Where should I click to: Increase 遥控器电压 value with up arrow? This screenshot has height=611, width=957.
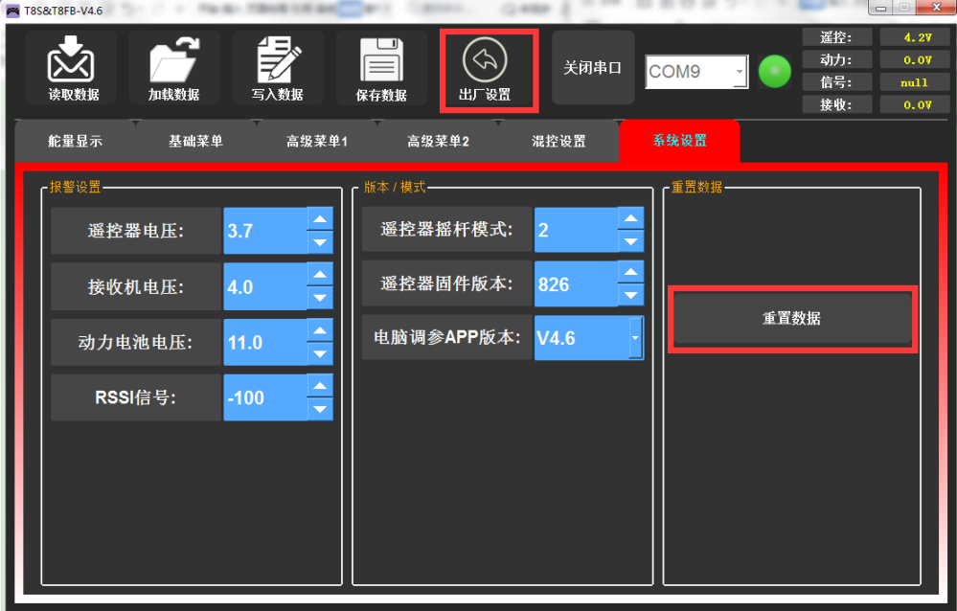[320, 219]
